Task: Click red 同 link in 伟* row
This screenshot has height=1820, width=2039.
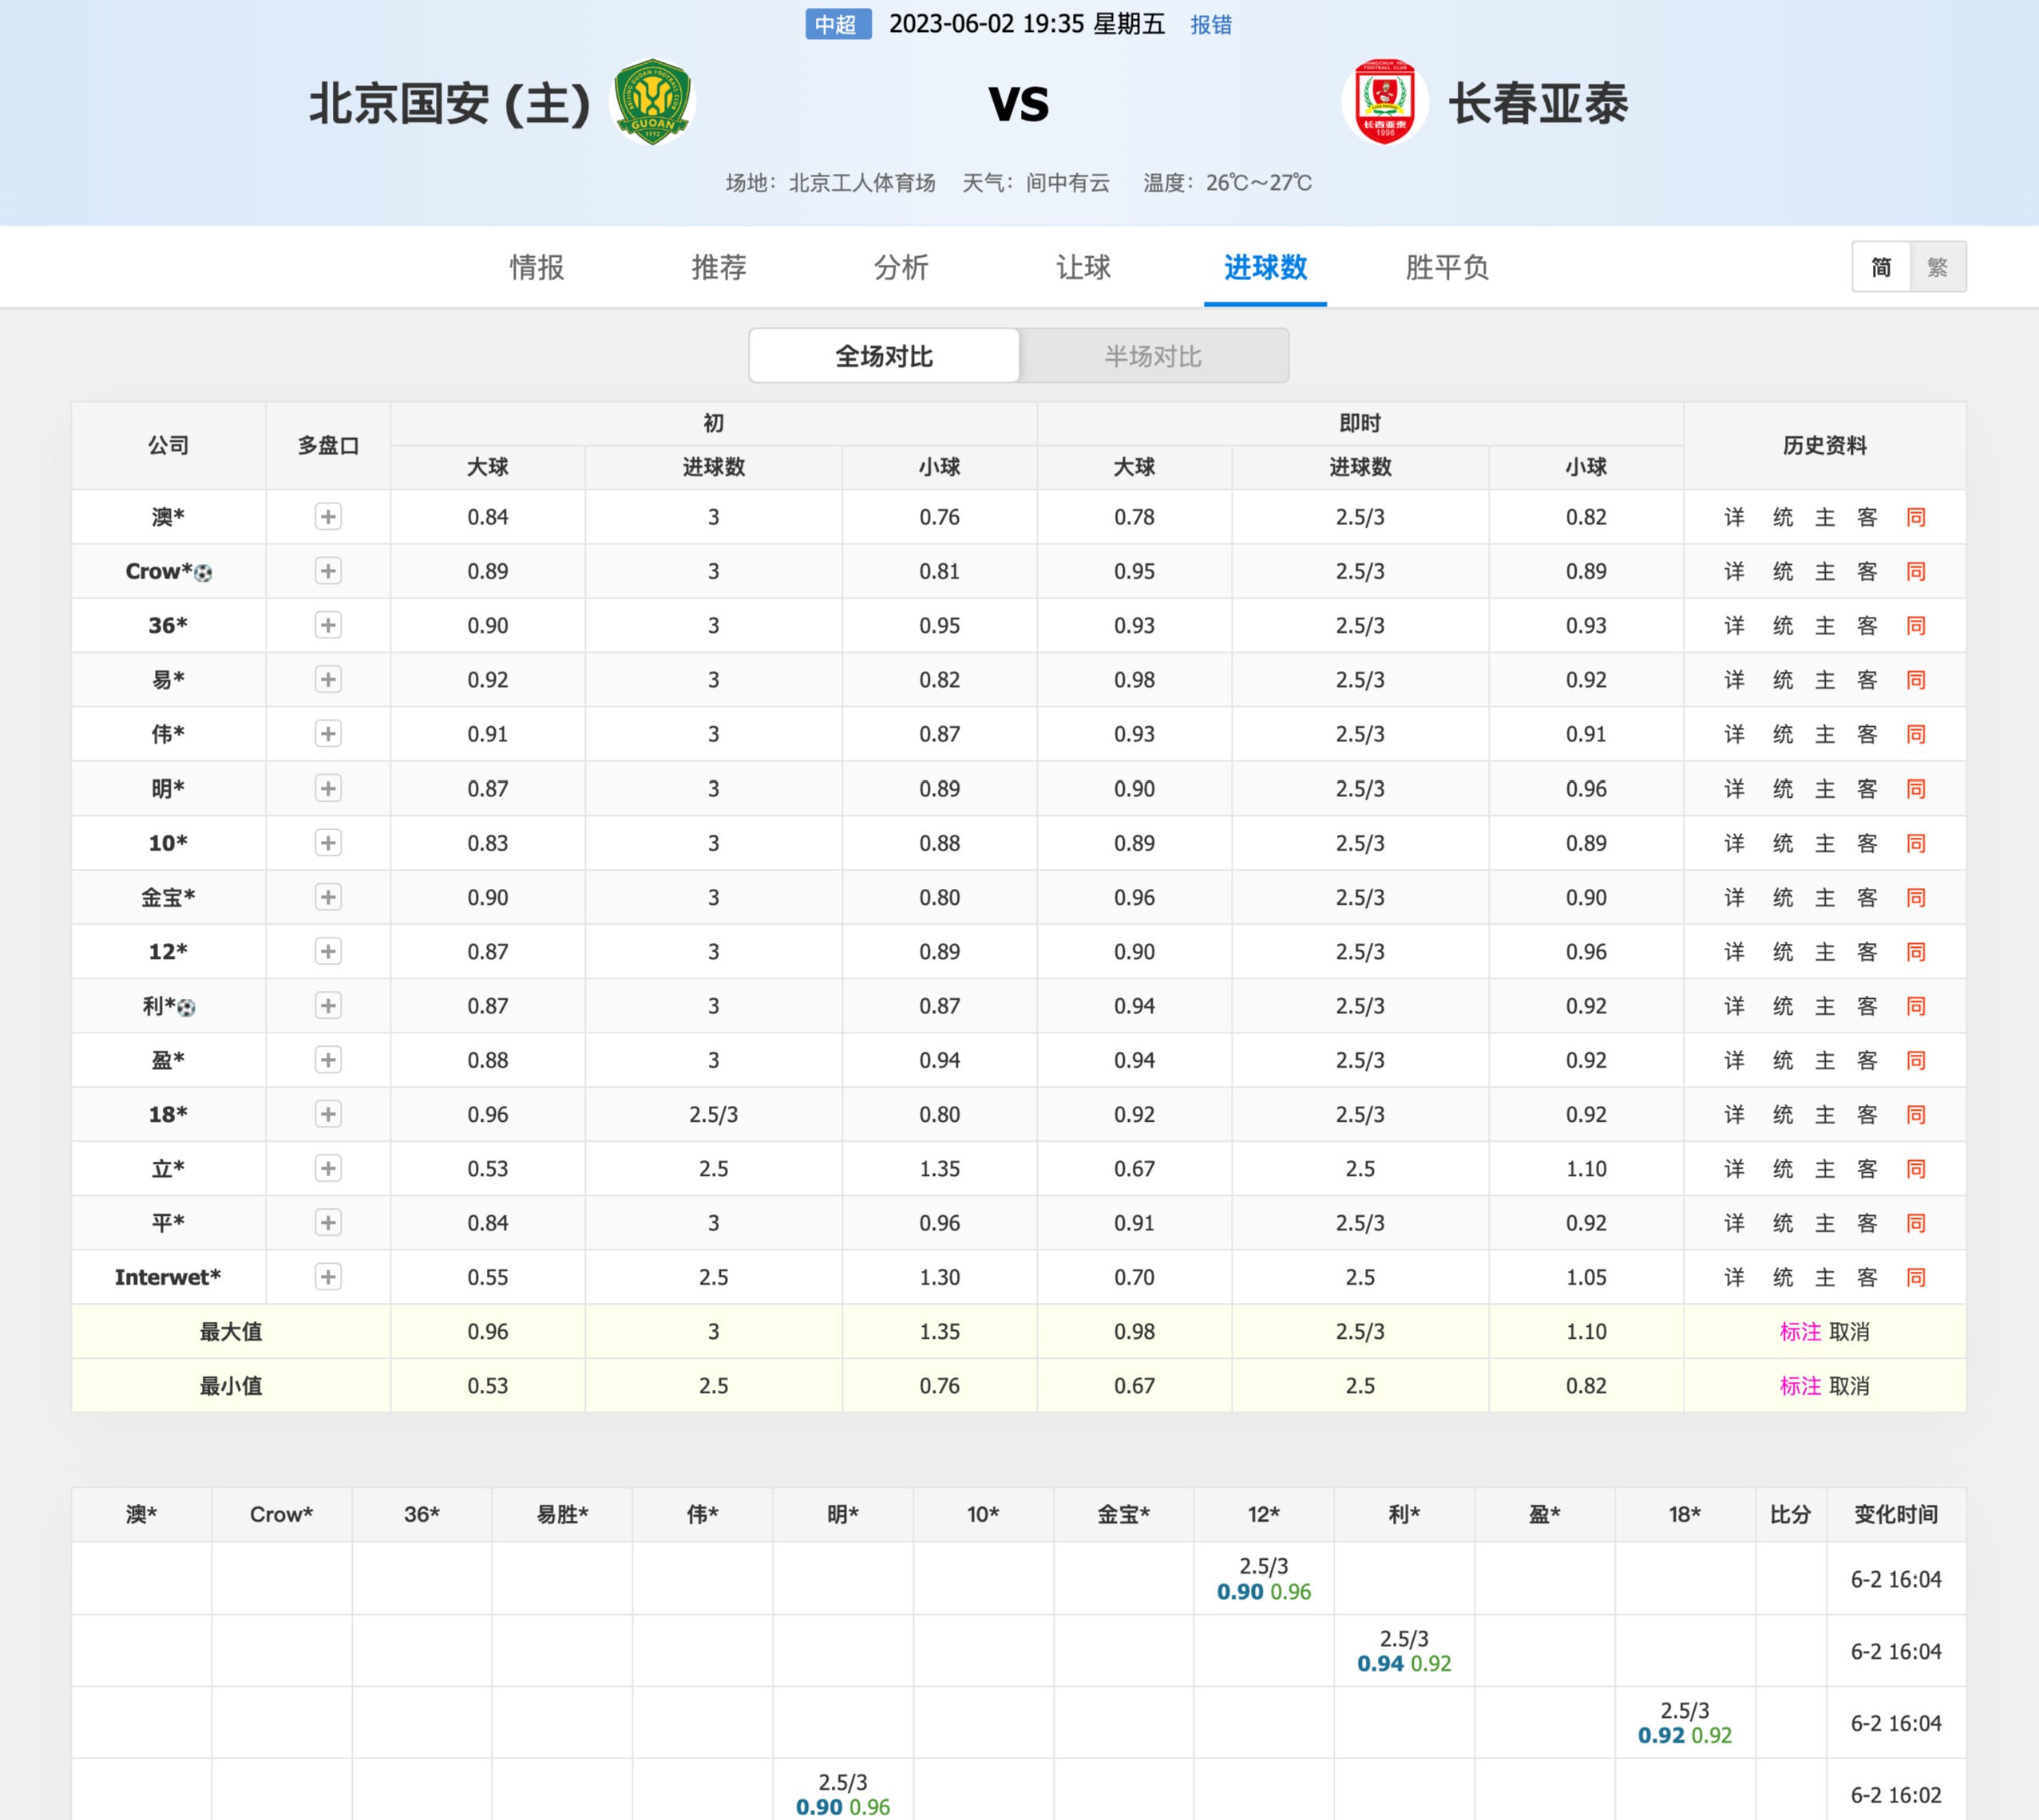Action: pos(1916,734)
